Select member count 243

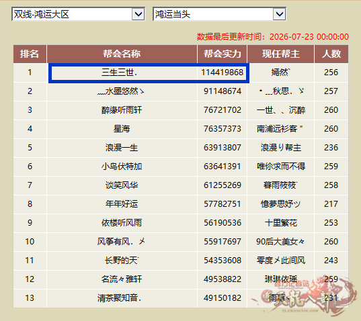pos(331,261)
